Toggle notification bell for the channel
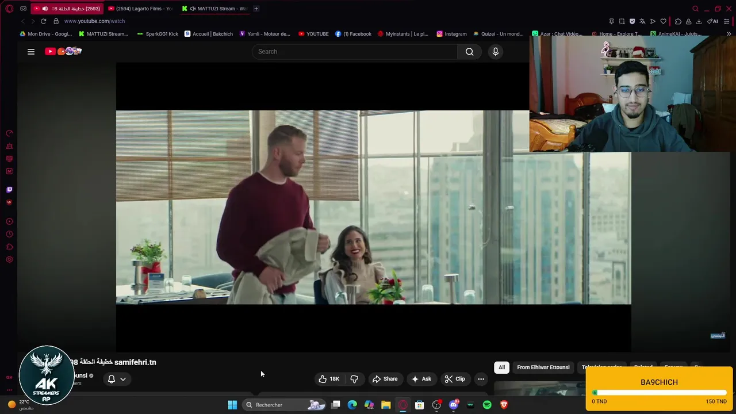The image size is (736, 414). 112,379
